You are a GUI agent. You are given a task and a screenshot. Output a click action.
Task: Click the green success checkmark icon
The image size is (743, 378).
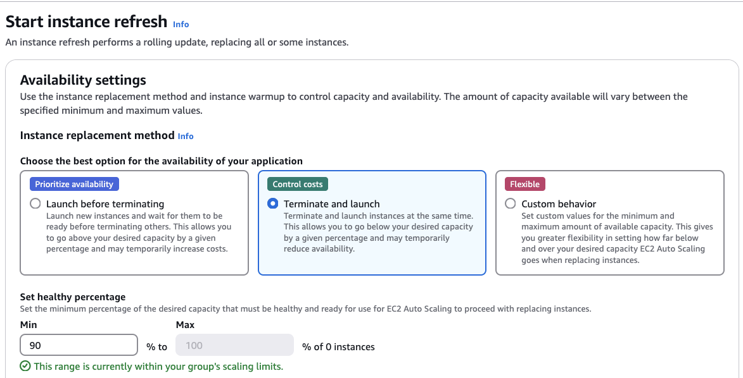(24, 365)
